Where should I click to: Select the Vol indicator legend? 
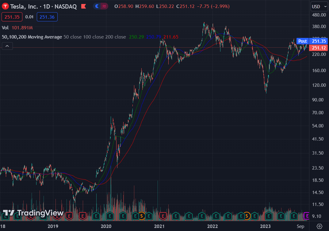5,28
